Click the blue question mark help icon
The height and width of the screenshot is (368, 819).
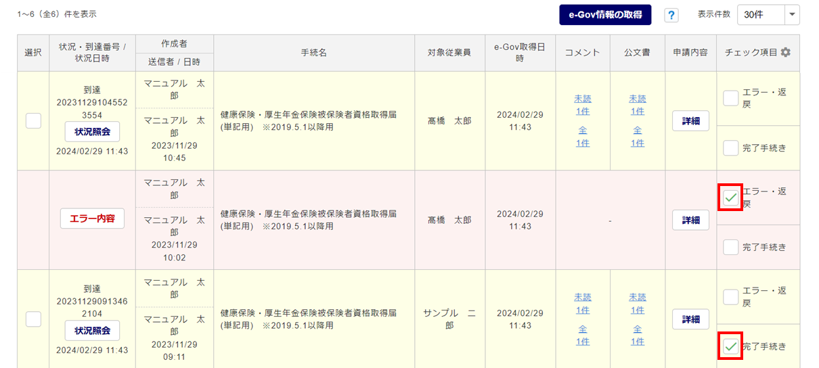(x=671, y=15)
